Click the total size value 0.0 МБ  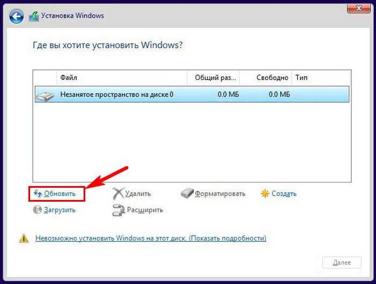click(228, 94)
